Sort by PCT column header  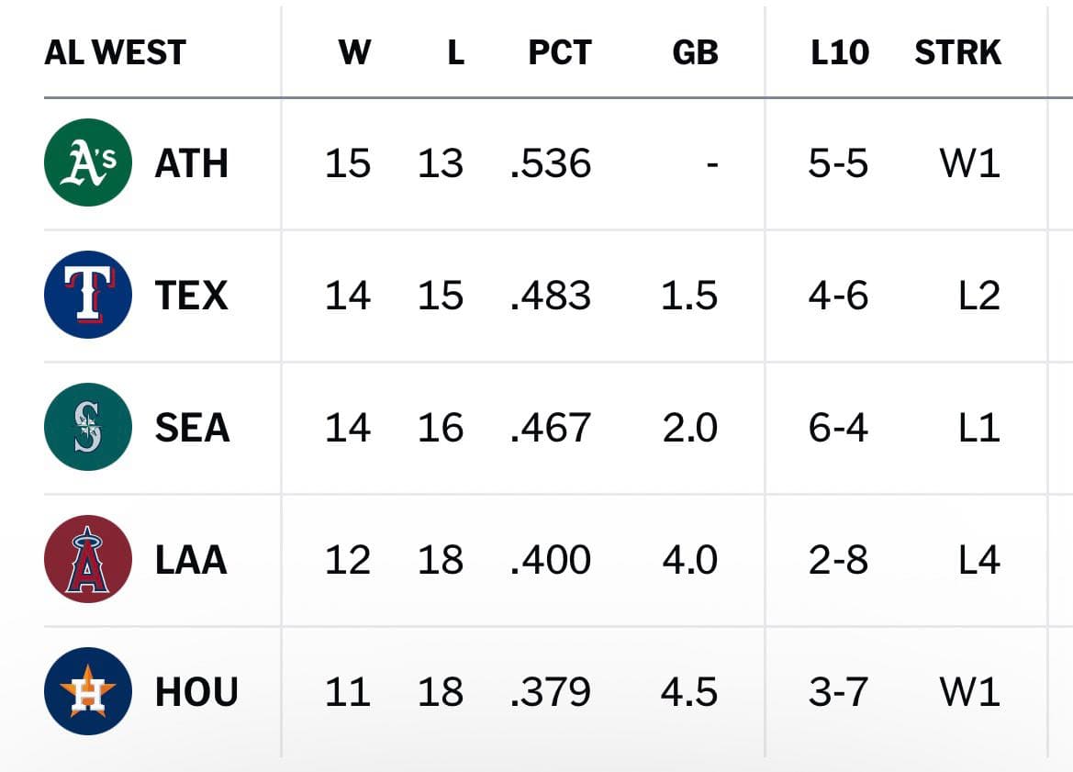tap(560, 52)
